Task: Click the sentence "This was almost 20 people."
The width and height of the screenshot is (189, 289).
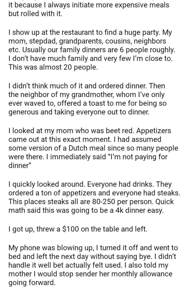Action: pos(53,67)
